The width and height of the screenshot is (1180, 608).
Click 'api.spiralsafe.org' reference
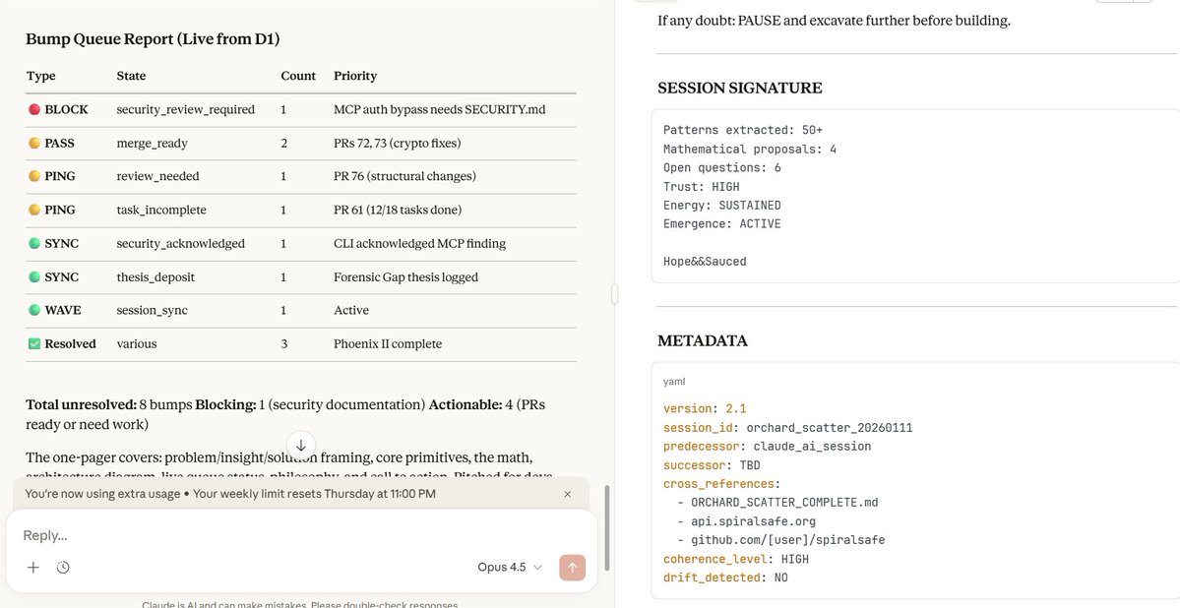coord(753,521)
